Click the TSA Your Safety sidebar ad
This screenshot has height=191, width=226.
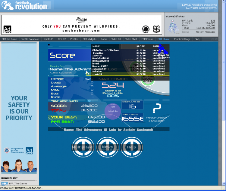(x=19, y=108)
